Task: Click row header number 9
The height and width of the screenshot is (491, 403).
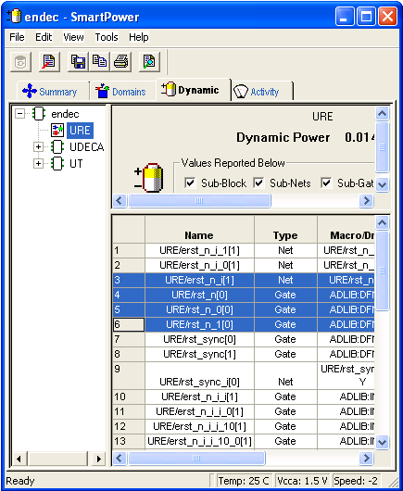Action: click(x=129, y=375)
